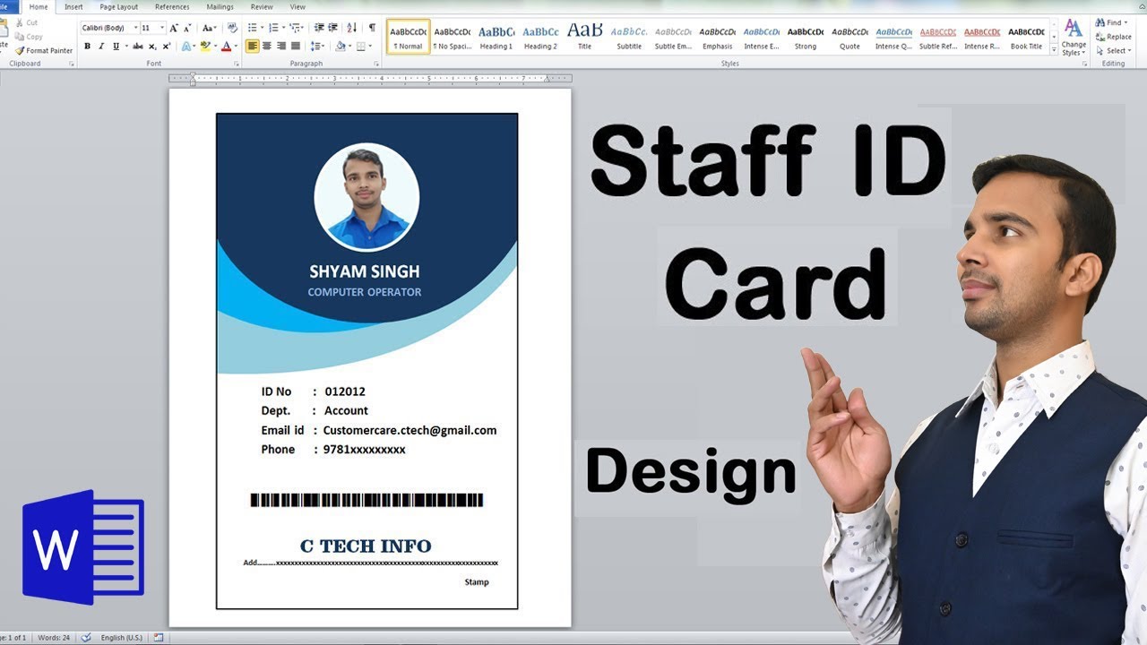Click the Format Painter tool
Screen dimensions: 1147x645
point(44,51)
